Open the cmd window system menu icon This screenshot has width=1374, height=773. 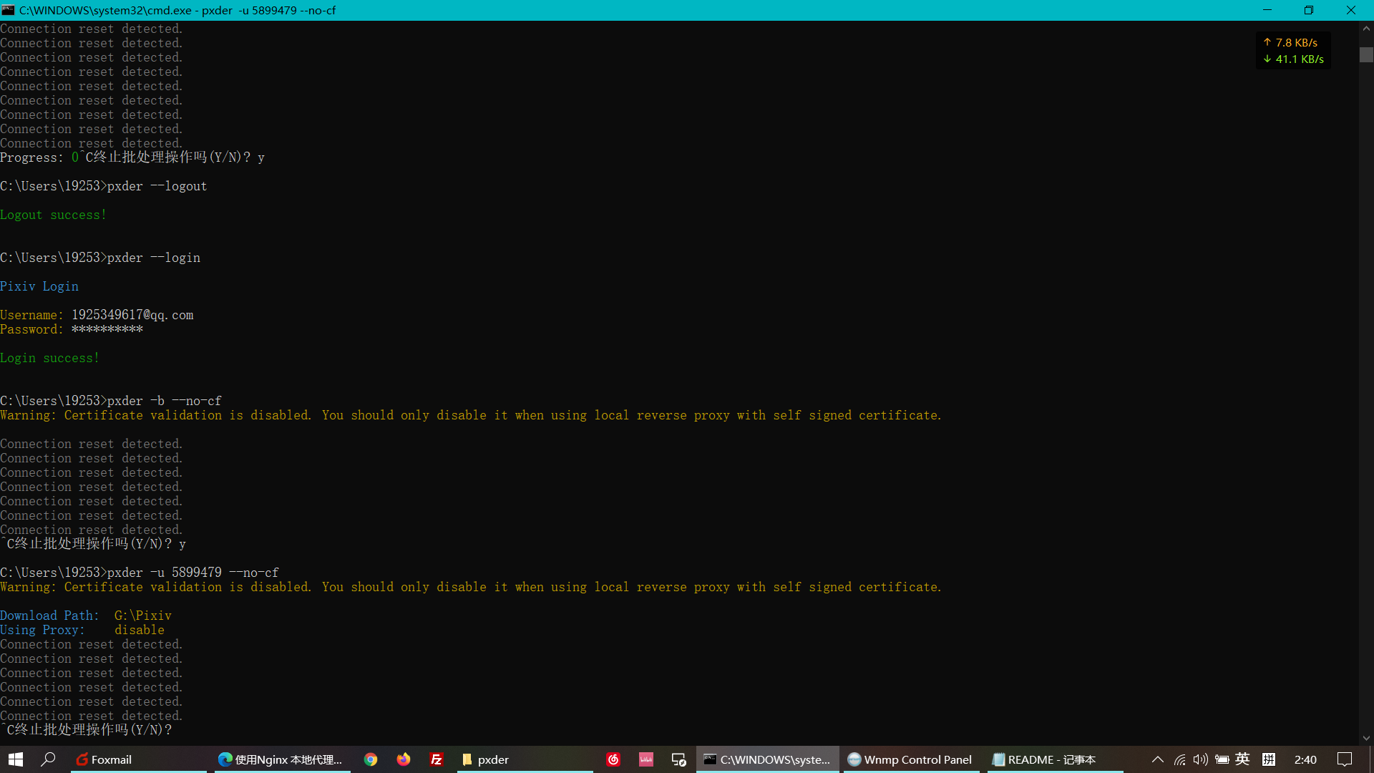click(8, 10)
